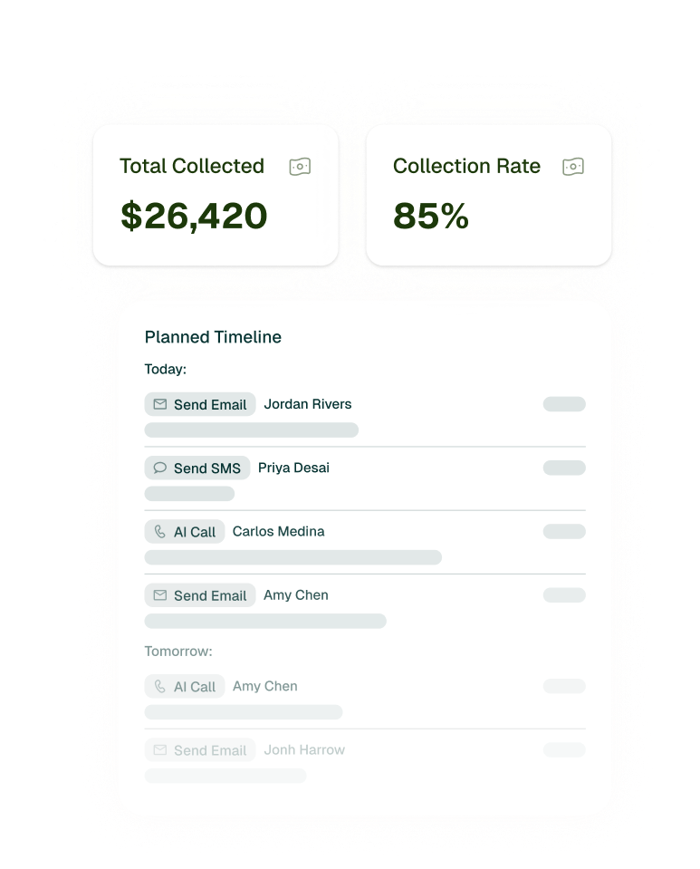
Task: Click the phone icon in tomorrow's Amy Chen call
Action: (160, 687)
